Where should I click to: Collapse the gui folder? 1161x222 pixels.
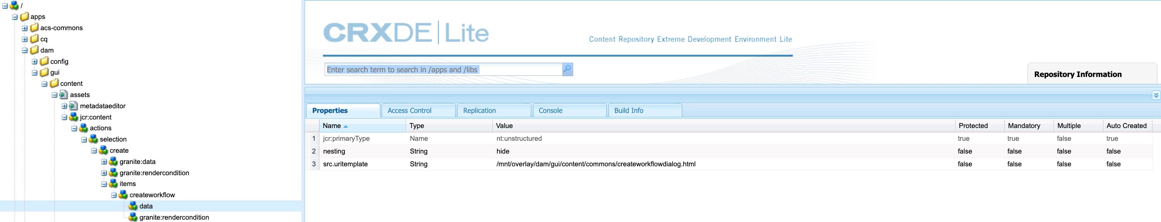click(35, 73)
